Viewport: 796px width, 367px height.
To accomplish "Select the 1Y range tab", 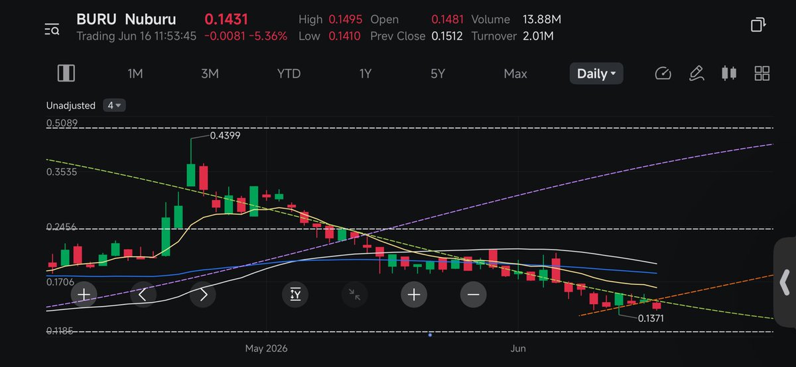I will (x=365, y=74).
